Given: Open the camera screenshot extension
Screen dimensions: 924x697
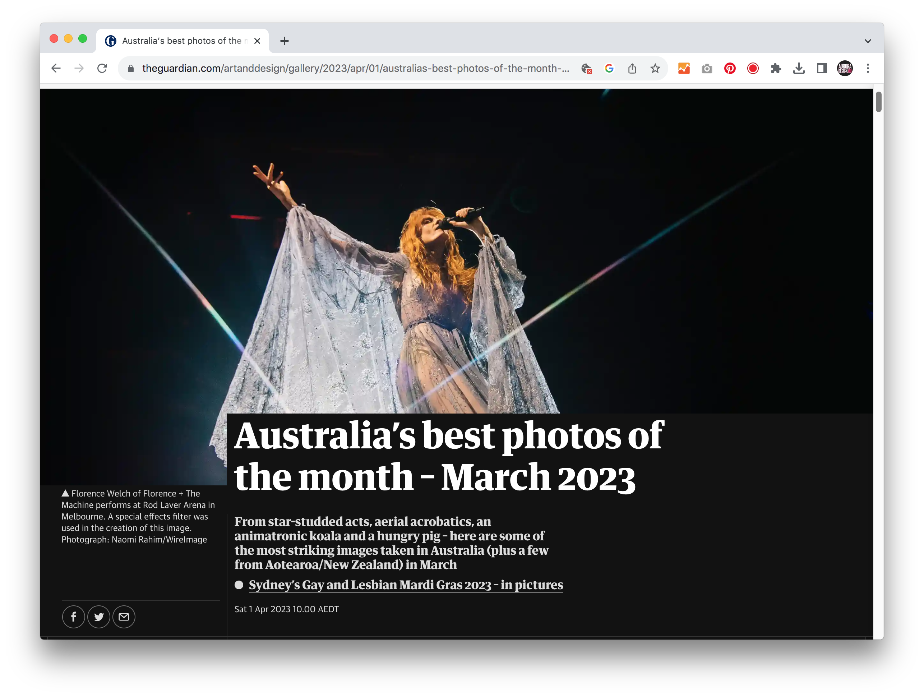Looking at the screenshot, I should pyautogui.click(x=707, y=69).
